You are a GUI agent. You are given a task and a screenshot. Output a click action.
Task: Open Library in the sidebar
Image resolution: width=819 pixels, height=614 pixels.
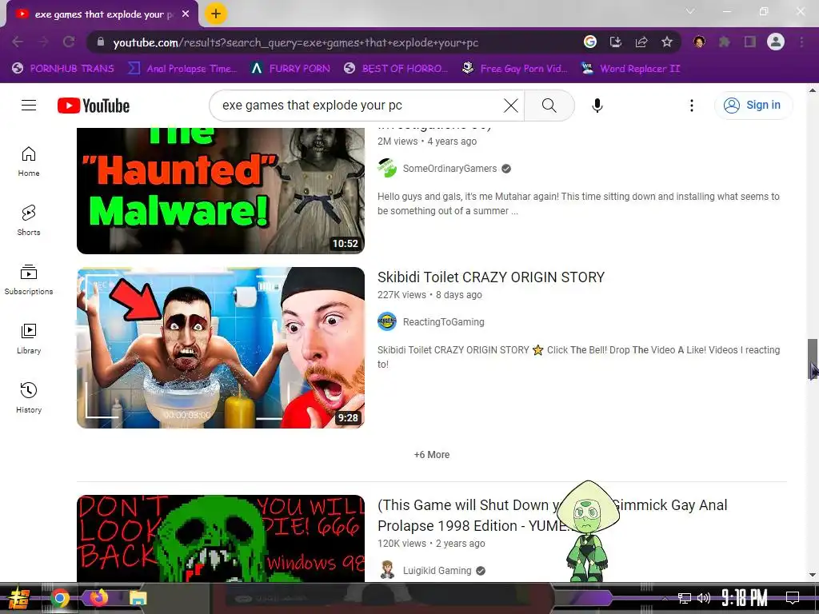29,339
